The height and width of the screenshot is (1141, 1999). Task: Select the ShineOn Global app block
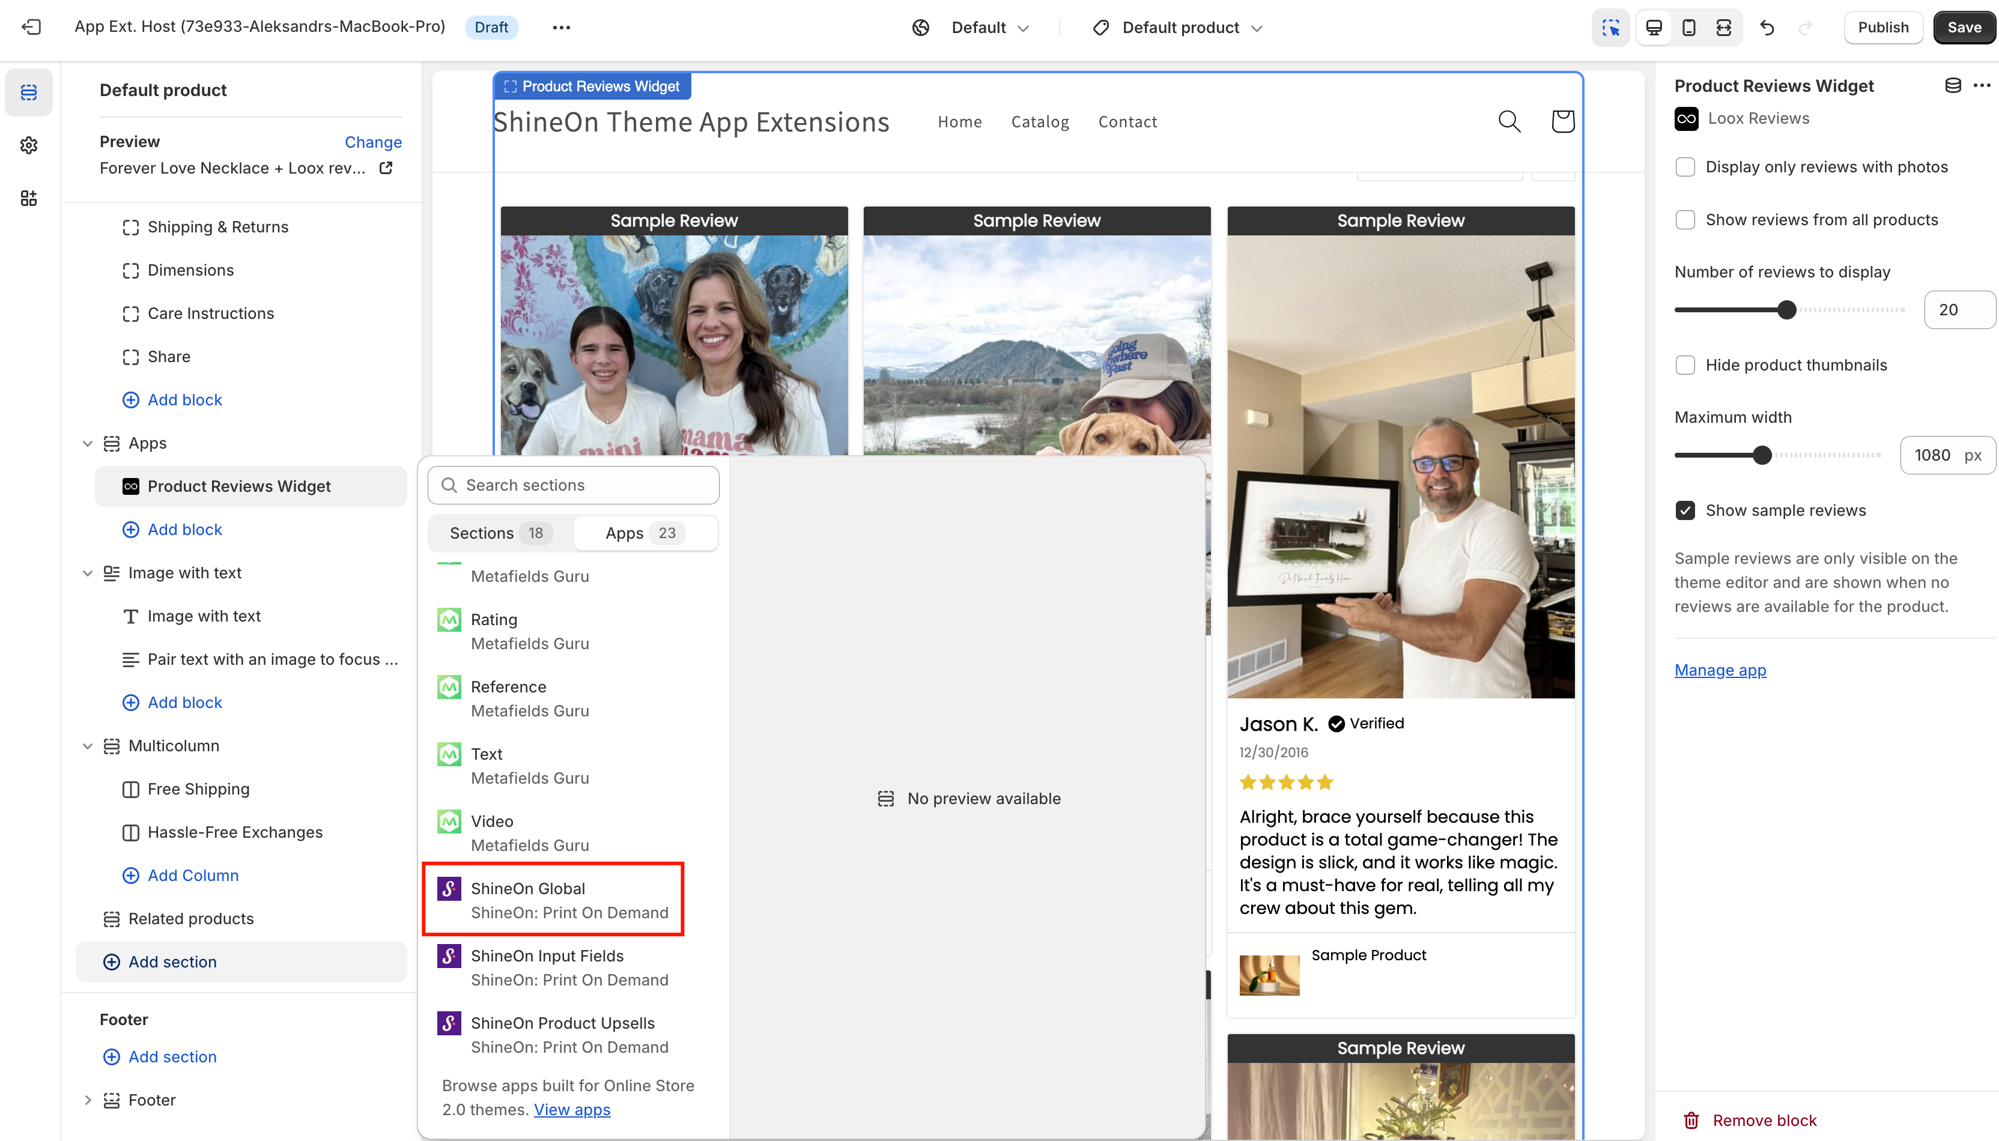(x=553, y=900)
